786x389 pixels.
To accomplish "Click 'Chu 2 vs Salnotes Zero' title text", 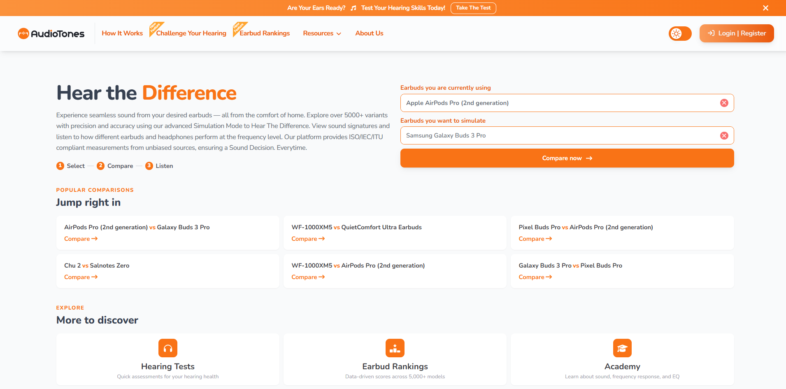I will tap(97, 266).
